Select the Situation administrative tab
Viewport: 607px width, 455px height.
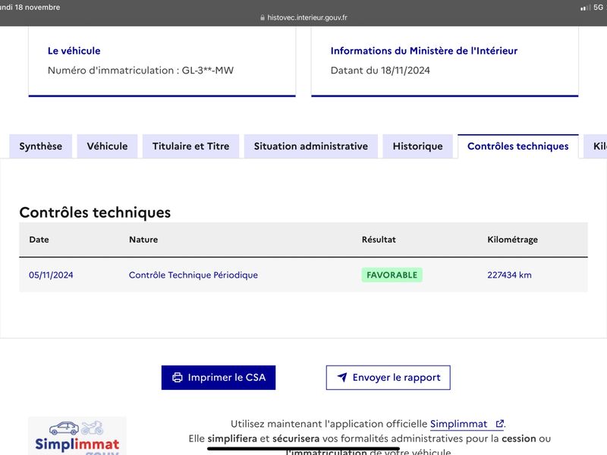(x=311, y=146)
